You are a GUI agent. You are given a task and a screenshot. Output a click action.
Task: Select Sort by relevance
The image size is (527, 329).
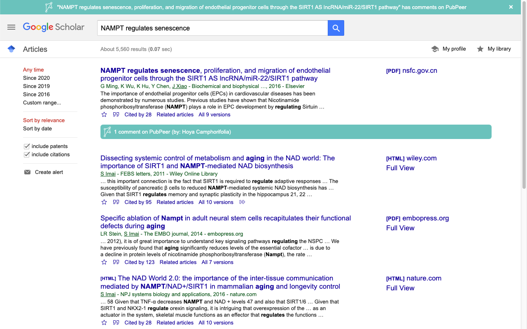44,120
